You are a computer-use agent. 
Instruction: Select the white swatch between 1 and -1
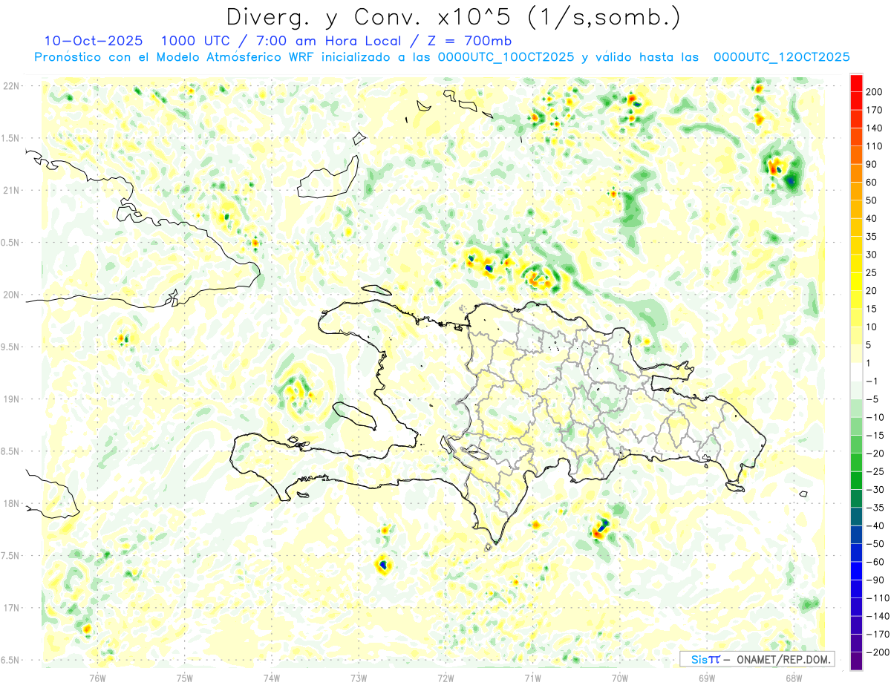856,373
